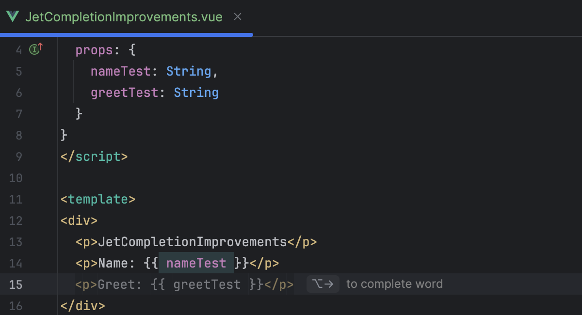This screenshot has width=582, height=315.
Task: Click the ⌥→ shortcut badge in the hint
Action: [x=323, y=284]
